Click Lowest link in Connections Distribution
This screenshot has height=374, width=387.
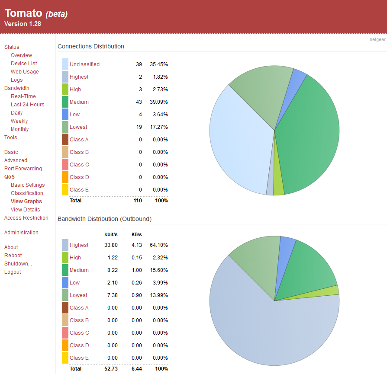click(x=78, y=127)
